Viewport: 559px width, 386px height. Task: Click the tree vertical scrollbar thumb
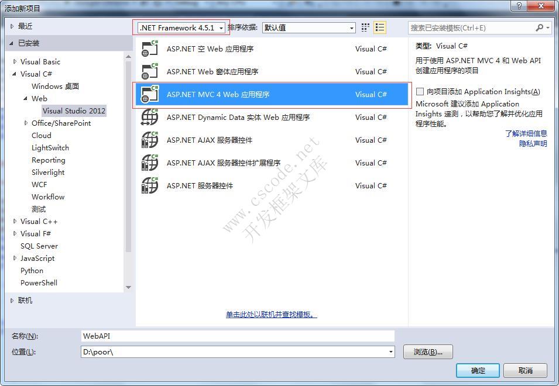[128, 157]
